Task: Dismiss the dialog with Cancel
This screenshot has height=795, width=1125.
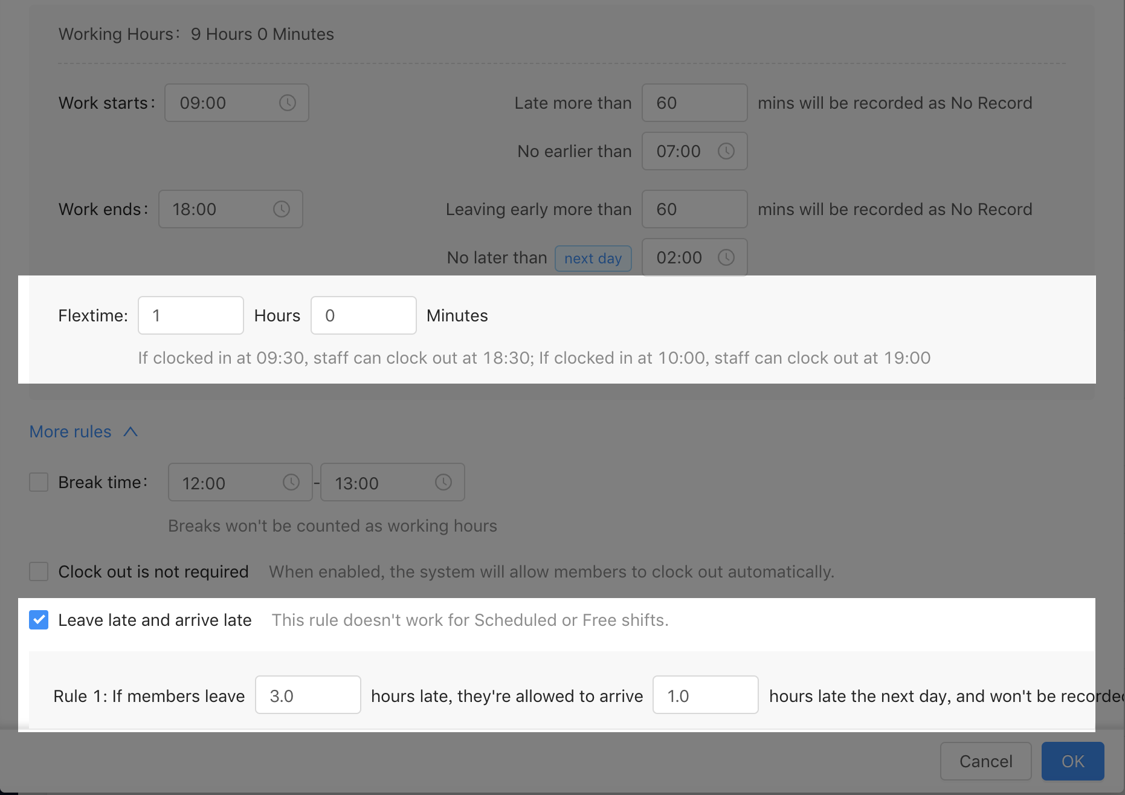Action: tap(985, 761)
